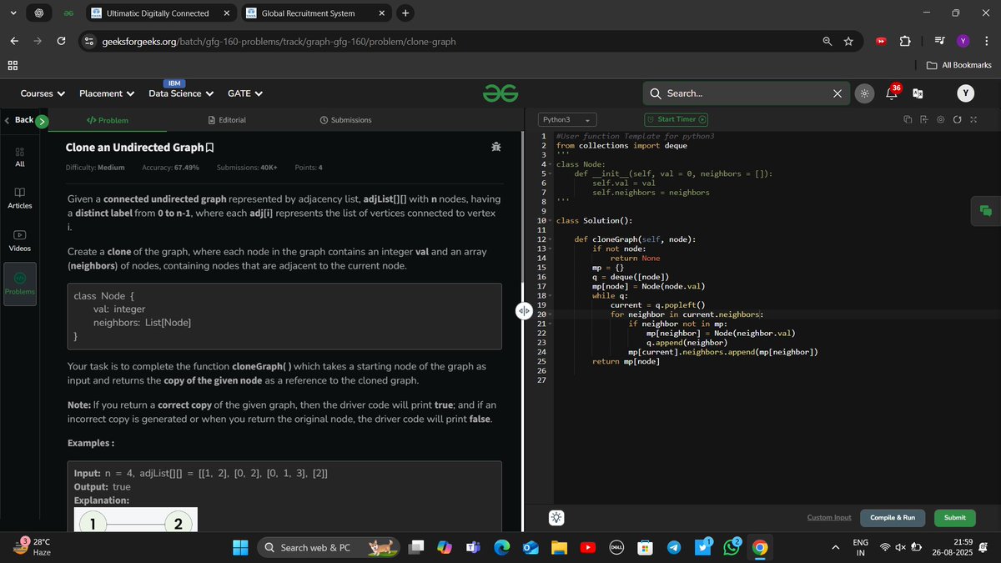Open the language translate icon in site header
1001x563 pixels.
tap(918, 93)
